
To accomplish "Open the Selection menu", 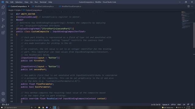I will click(19, 2).
